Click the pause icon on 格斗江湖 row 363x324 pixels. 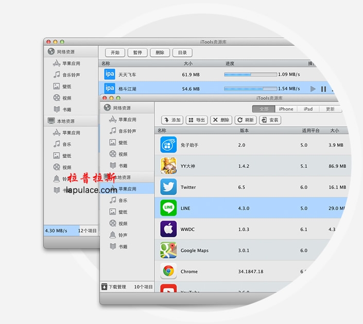pyautogui.click(x=324, y=89)
